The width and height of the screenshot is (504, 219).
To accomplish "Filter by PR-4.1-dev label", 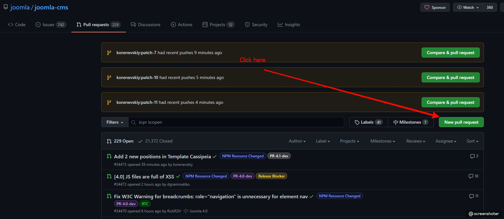I will pyautogui.click(x=279, y=156).
